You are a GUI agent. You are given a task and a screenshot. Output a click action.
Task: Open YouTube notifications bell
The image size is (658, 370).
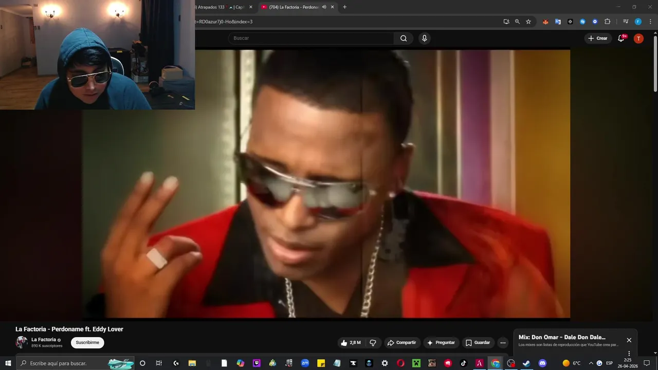[621, 38]
